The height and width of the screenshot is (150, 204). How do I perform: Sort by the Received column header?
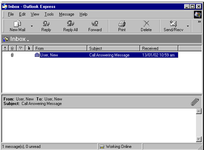coord(159,48)
